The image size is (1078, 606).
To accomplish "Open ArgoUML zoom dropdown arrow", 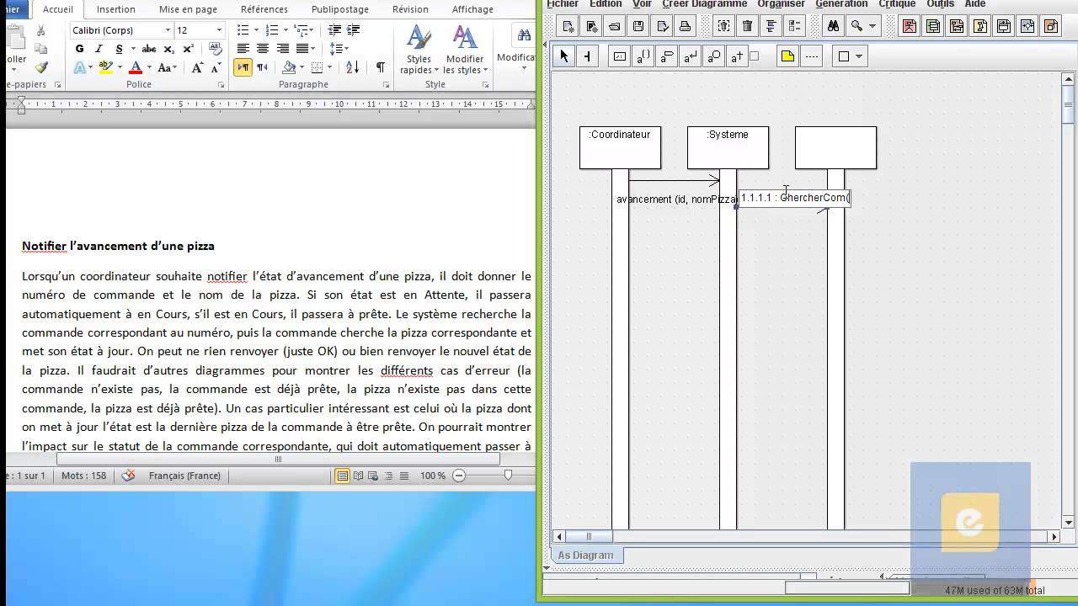I will (873, 26).
